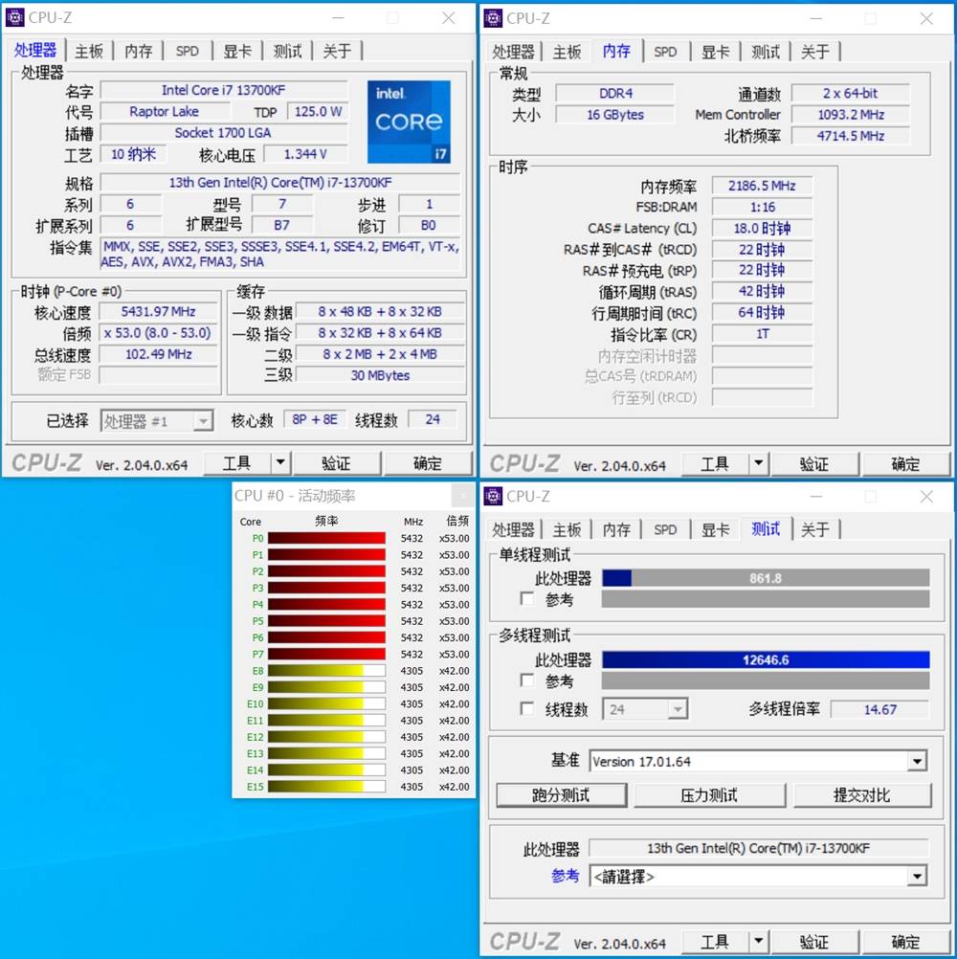This screenshot has height=959, width=957.
Task: Click the CPU-Z icon in processor window title bar
Action: click(x=14, y=17)
